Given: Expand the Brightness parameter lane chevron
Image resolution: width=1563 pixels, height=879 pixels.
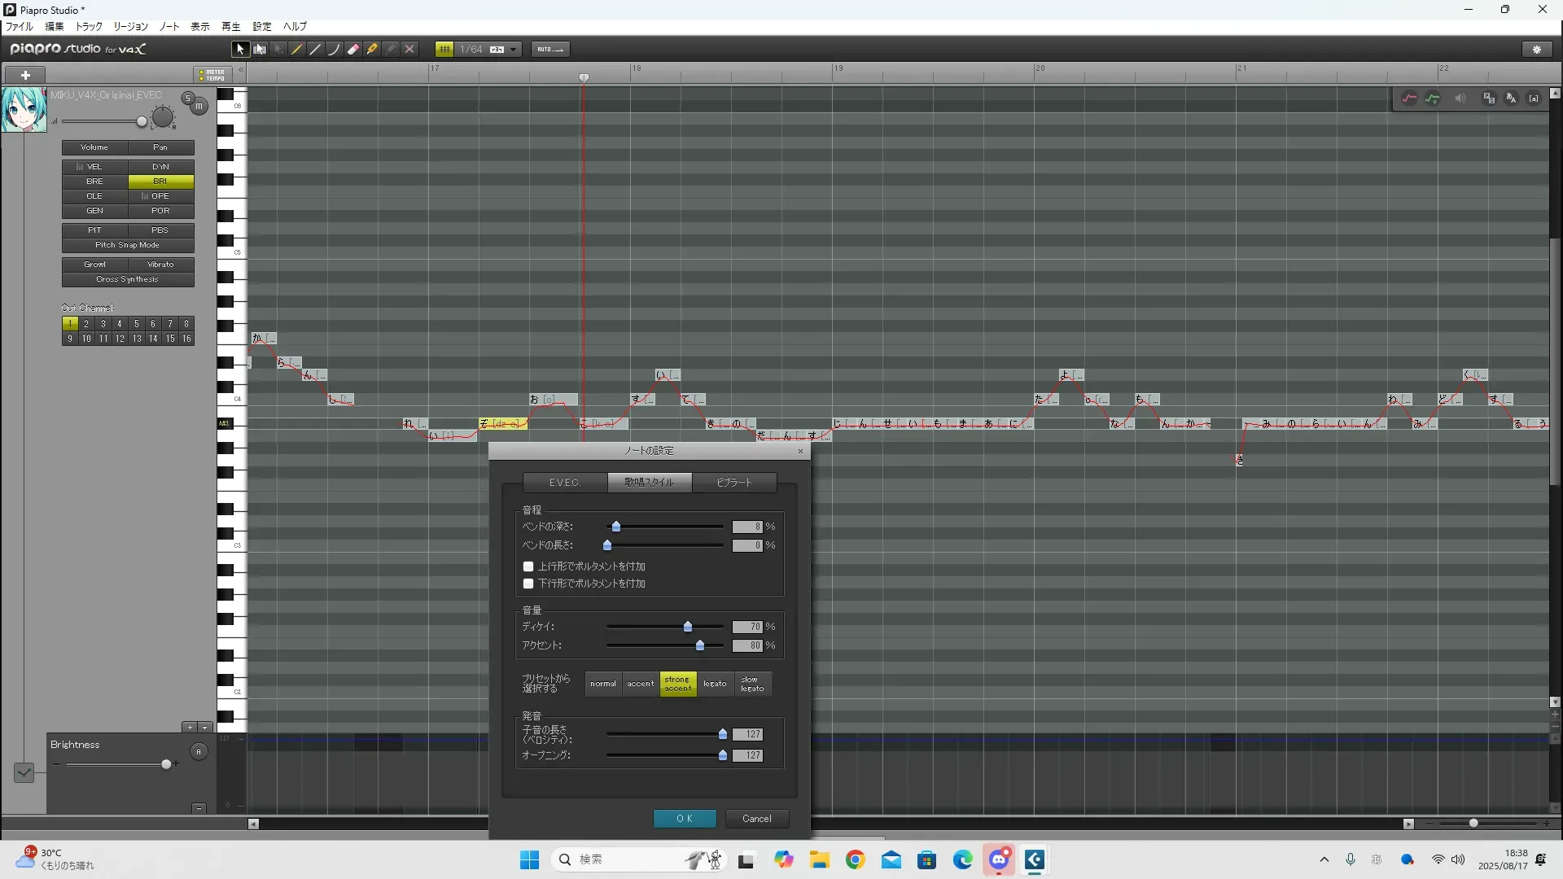Looking at the screenshot, I should click(24, 772).
